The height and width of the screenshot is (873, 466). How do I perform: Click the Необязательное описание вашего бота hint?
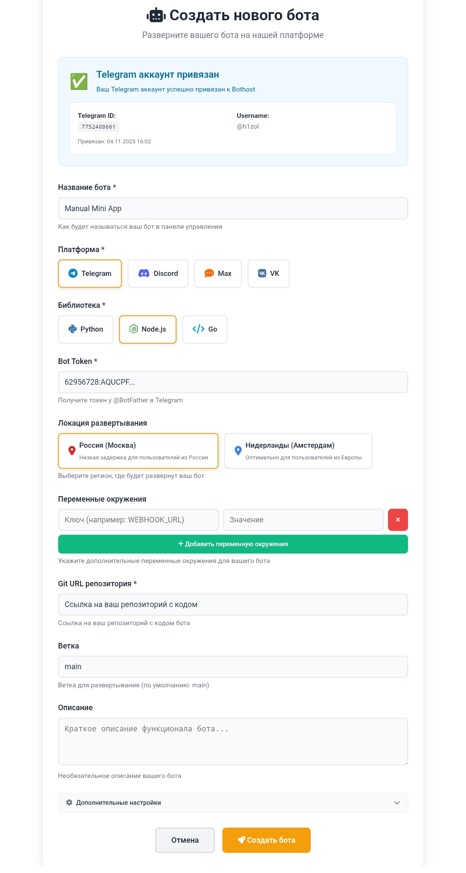120,776
